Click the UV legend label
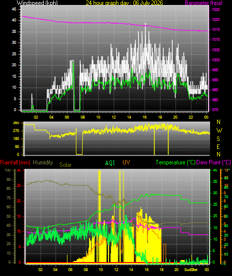Image resolution: width=232 pixels, height=276 pixels. 126,162
